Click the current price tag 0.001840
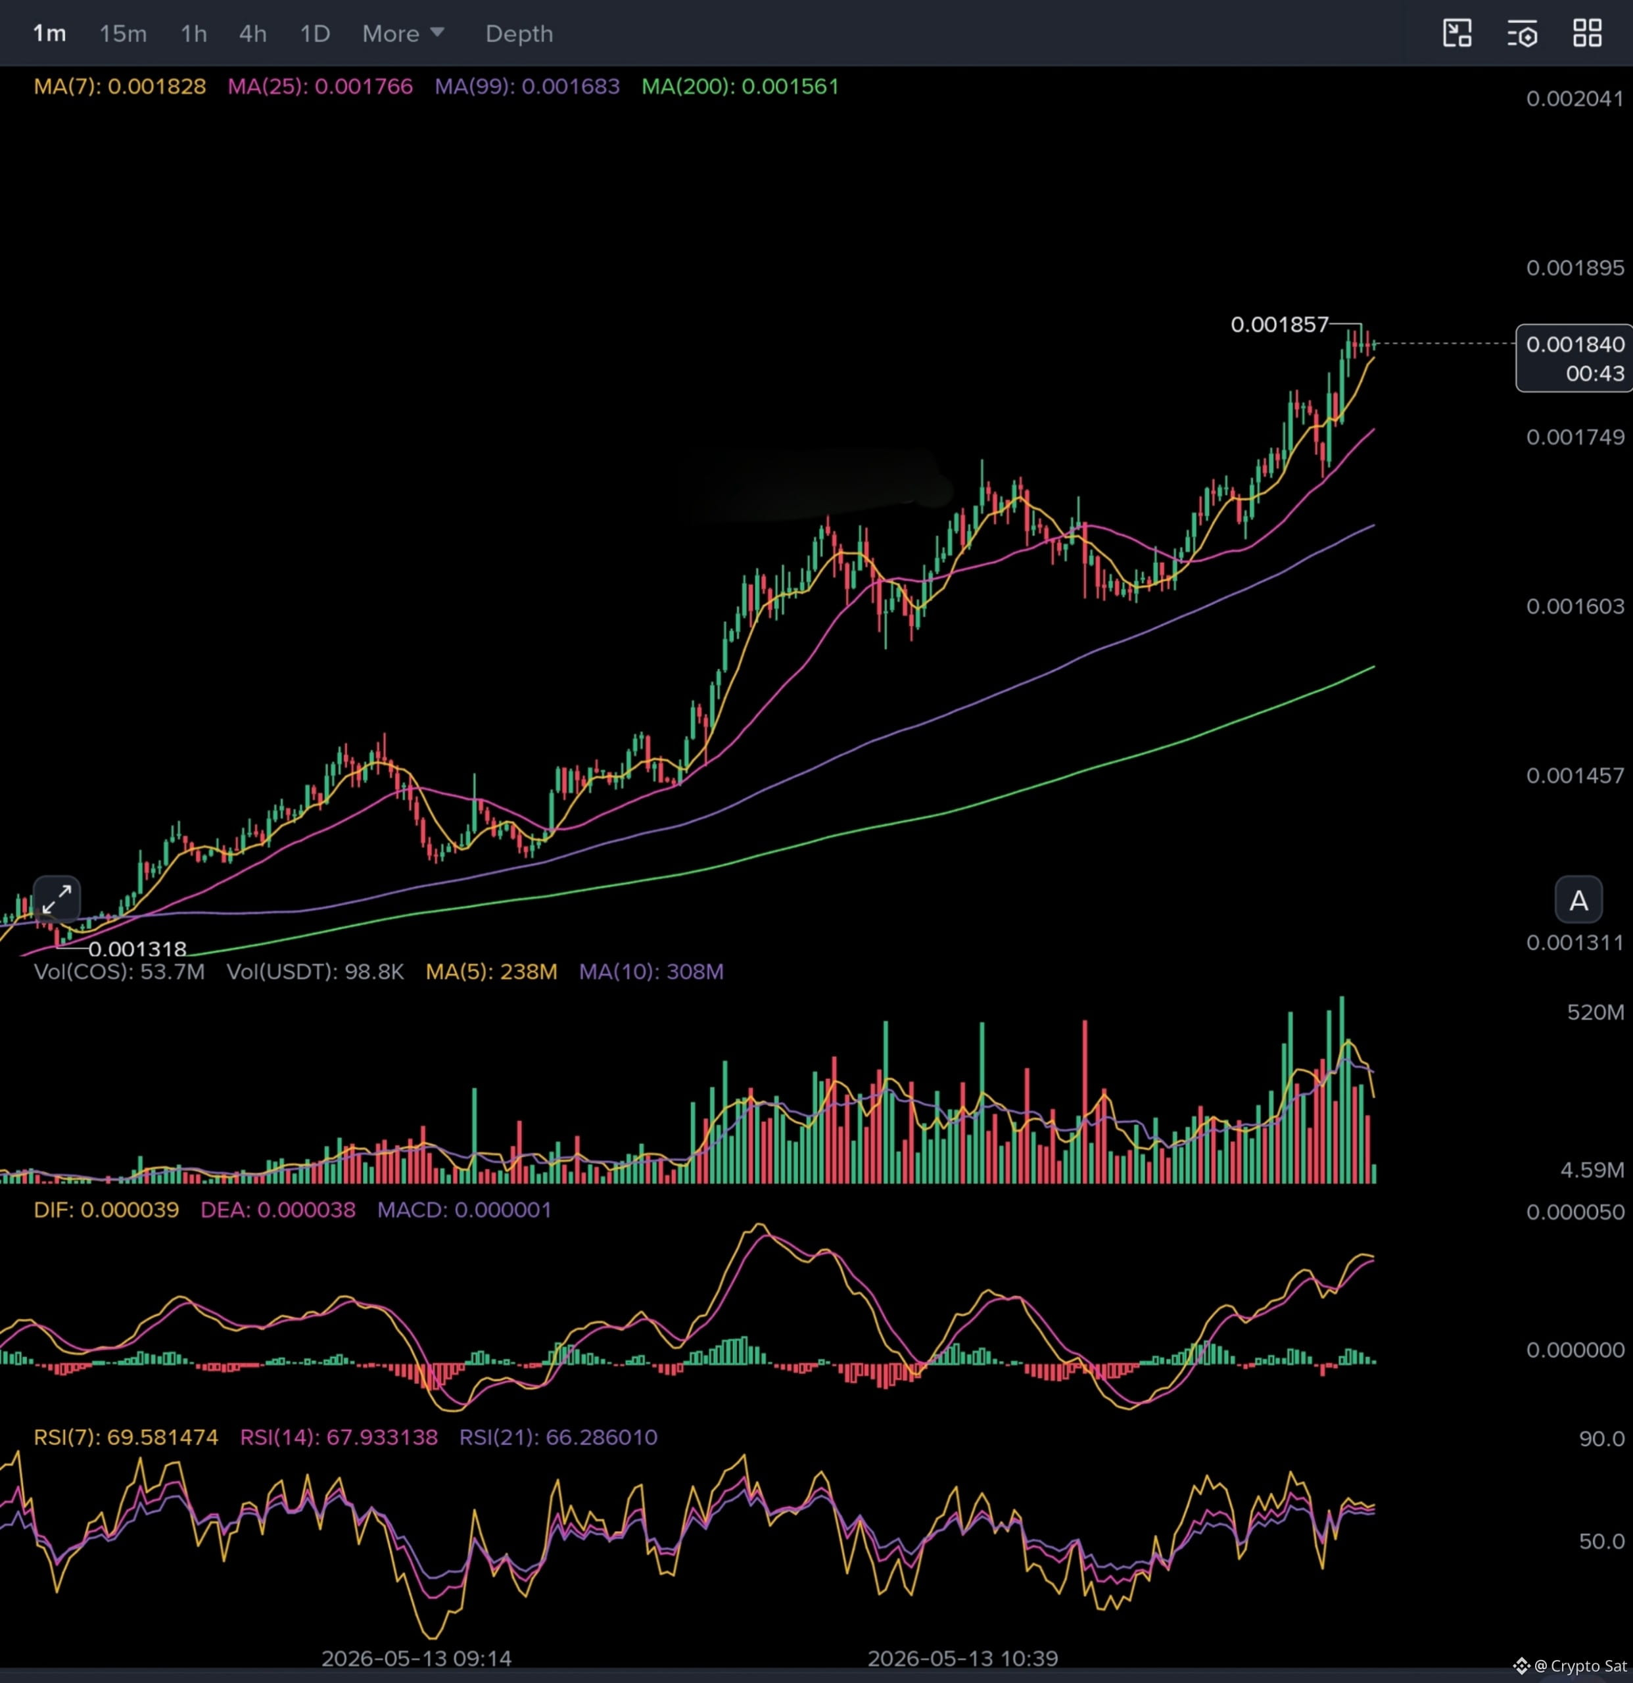 point(1574,358)
